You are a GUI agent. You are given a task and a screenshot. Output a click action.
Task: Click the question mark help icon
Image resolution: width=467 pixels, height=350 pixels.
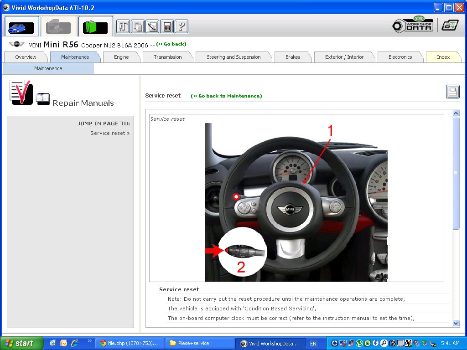pos(182,26)
